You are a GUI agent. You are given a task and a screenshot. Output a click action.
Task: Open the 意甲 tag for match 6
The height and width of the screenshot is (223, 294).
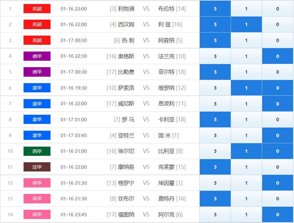(x=37, y=88)
